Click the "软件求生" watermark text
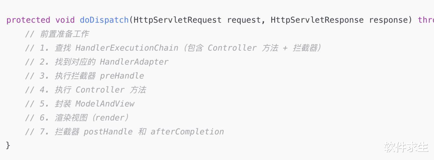The width and height of the screenshot is (434, 160). (406, 147)
